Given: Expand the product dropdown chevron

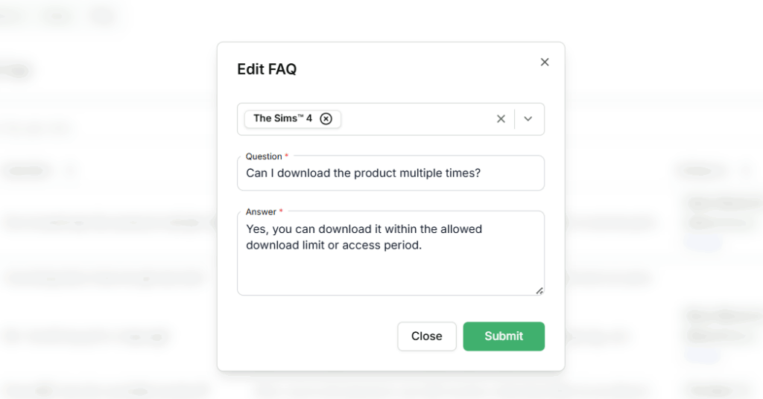Looking at the screenshot, I should tap(528, 119).
